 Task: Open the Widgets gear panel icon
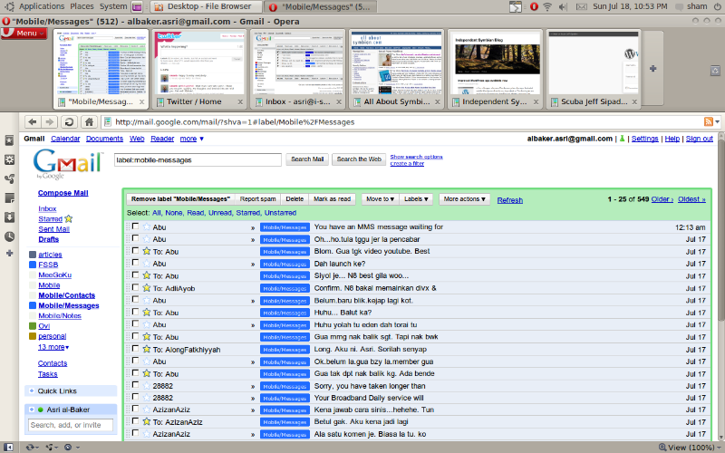[x=9, y=160]
